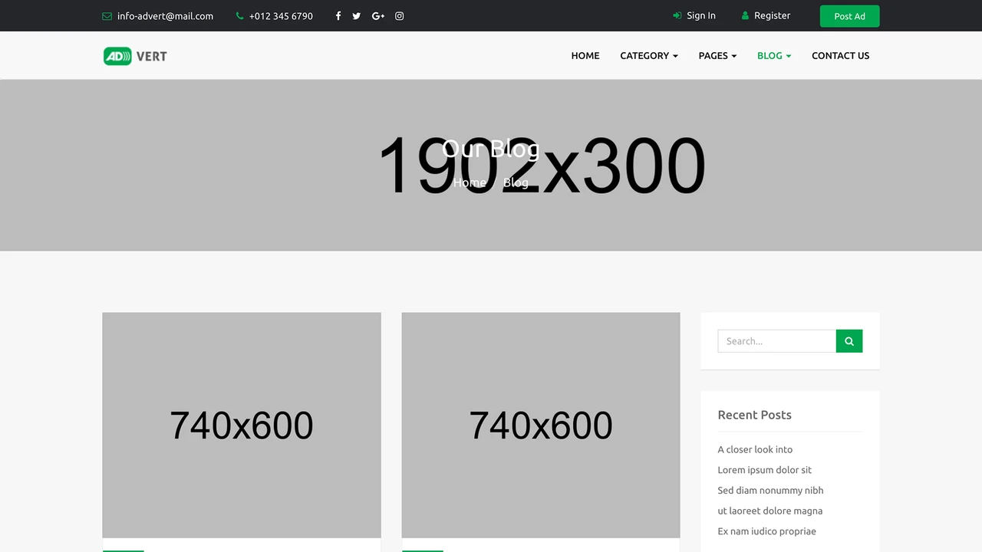Open recent post 'A closer look into'
This screenshot has width=982, height=552.
(x=755, y=449)
